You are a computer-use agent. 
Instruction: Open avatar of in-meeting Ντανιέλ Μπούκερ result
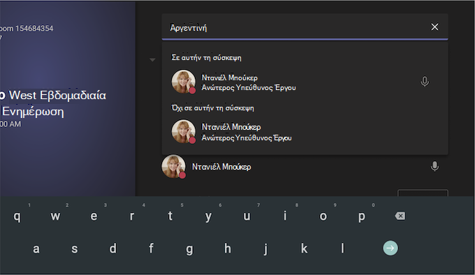(184, 82)
